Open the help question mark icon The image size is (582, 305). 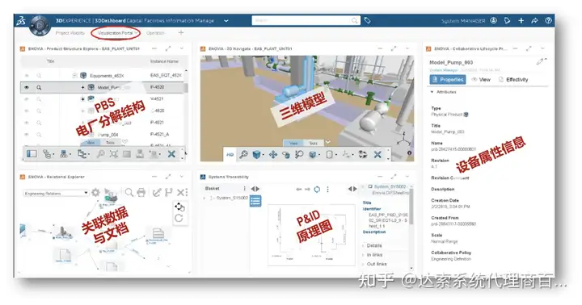548,21
